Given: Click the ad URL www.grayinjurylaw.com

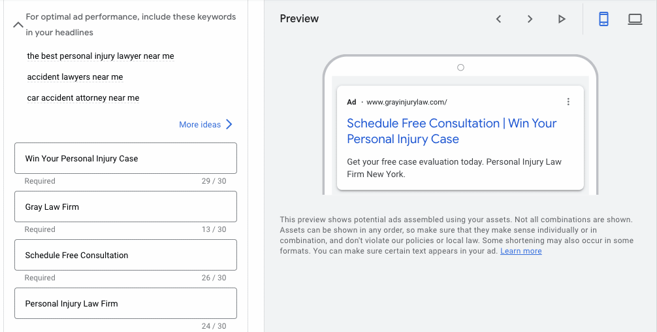Looking at the screenshot, I should (x=406, y=102).
